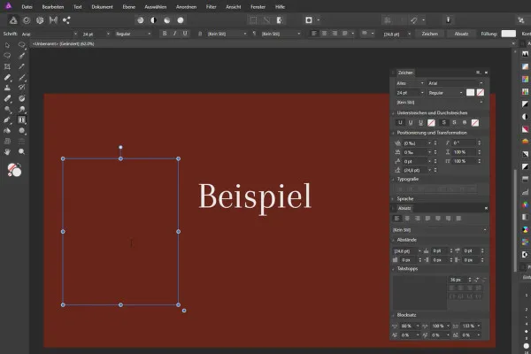Open the Export Persona share icon

point(66,20)
